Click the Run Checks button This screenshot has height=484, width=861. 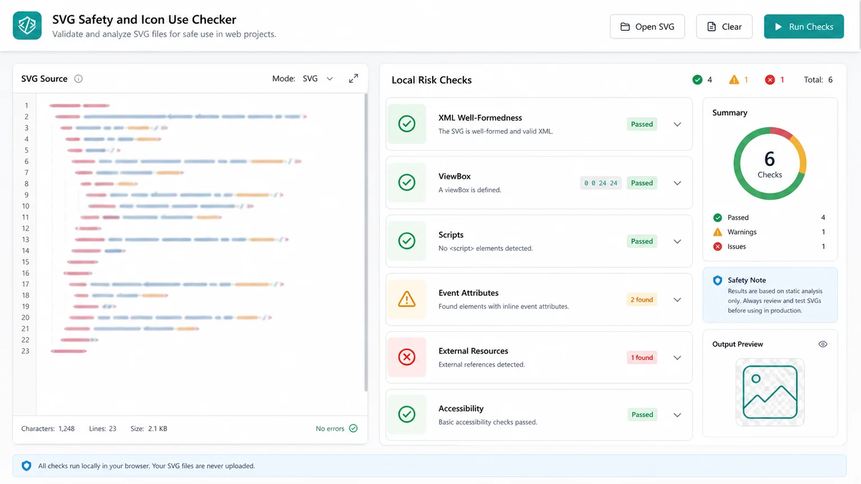[x=804, y=26]
